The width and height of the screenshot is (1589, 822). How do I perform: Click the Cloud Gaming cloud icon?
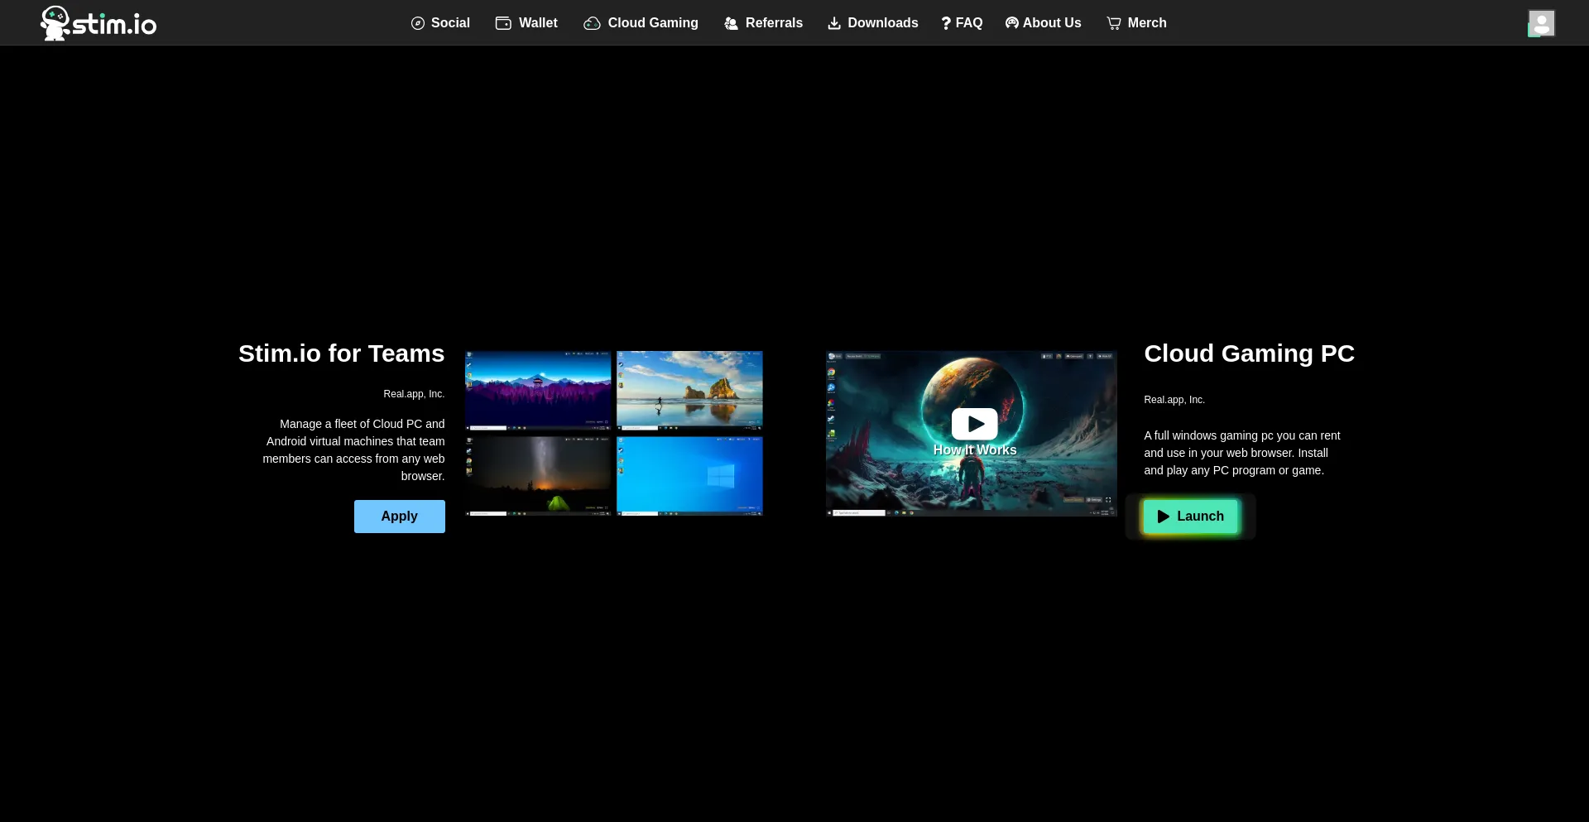point(592,23)
